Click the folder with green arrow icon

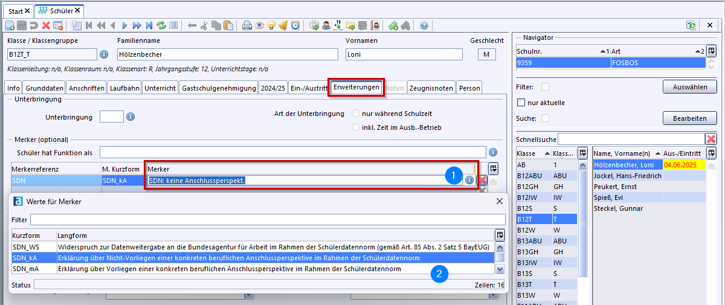click(350, 25)
